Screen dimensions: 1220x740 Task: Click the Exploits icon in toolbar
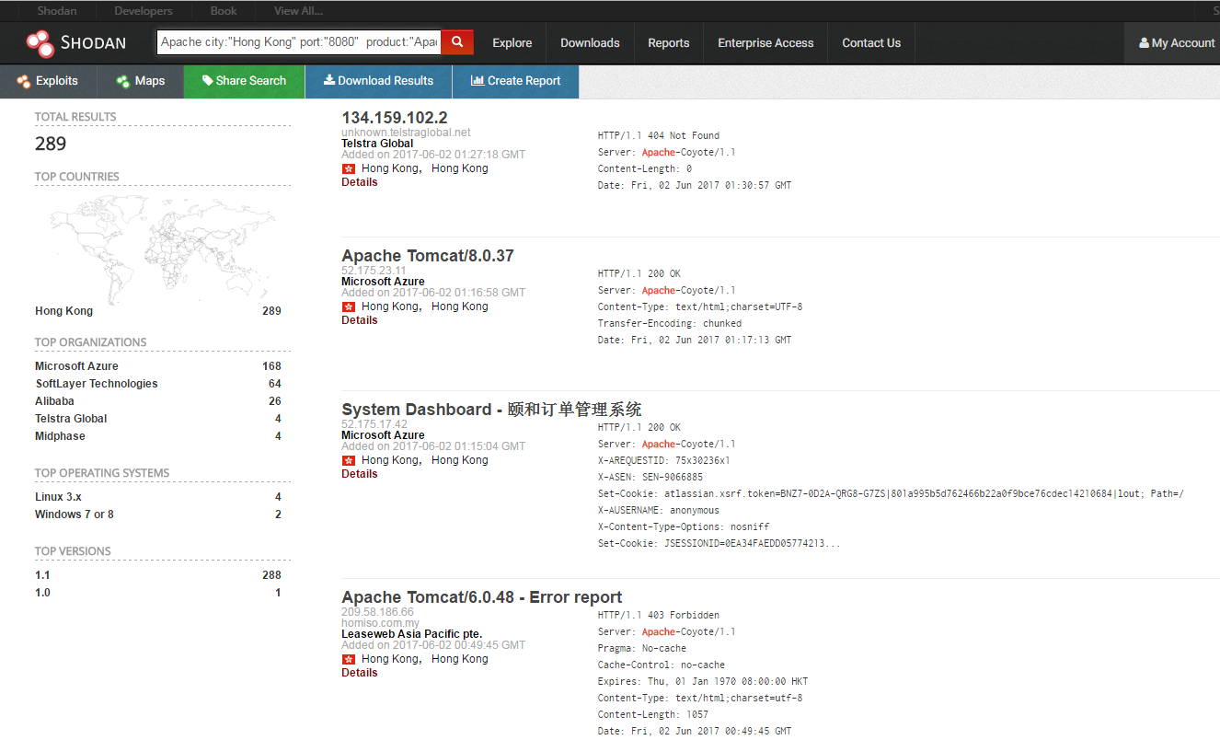pyautogui.click(x=23, y=82)
